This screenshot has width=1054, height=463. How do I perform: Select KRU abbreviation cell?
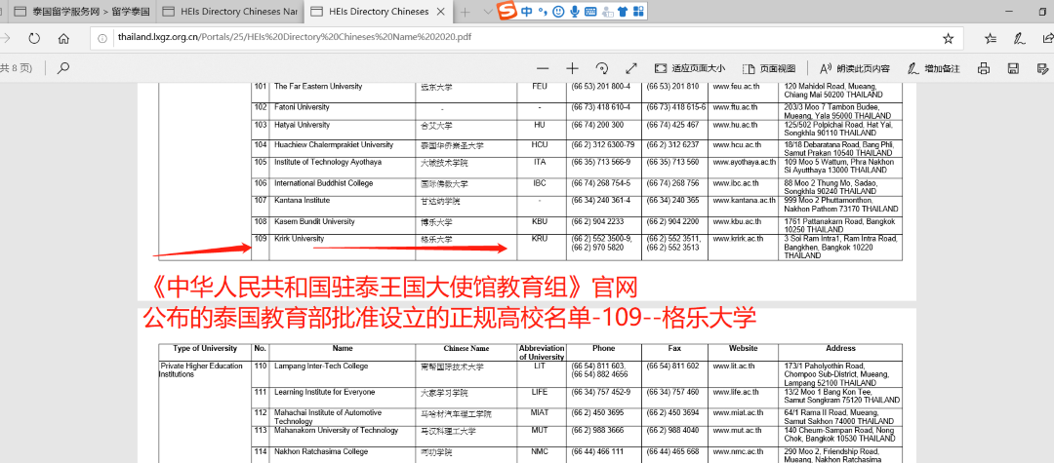coord(539,239)
